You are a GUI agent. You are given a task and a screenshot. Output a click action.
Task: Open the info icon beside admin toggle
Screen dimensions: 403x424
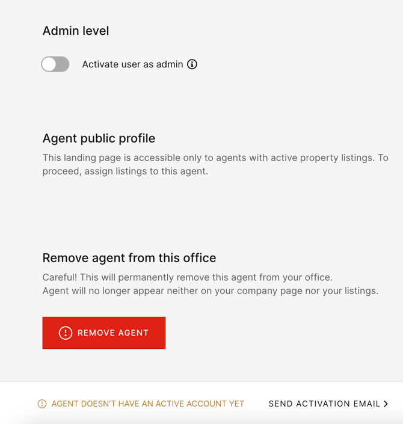pyautogui.click(x=192, y=64)
